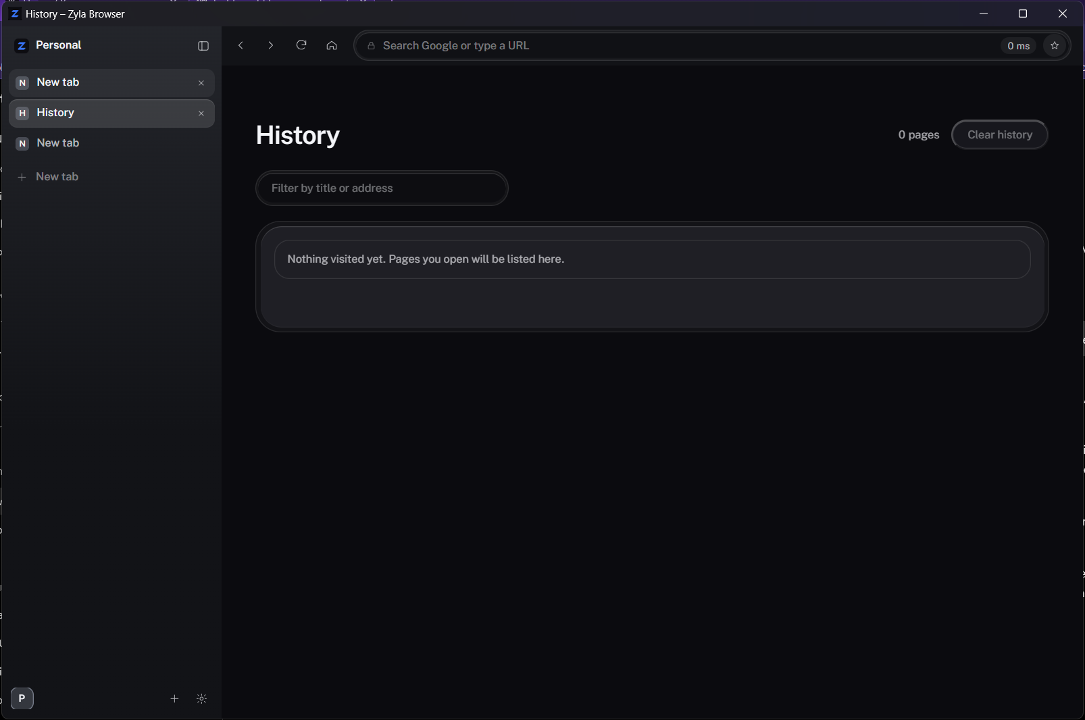Click the 0 ms load time badge
The height and width of the screenshot is (720, 1085).
click(x=1018, y=46)
